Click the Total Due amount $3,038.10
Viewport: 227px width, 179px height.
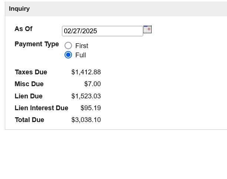point(86,120)
